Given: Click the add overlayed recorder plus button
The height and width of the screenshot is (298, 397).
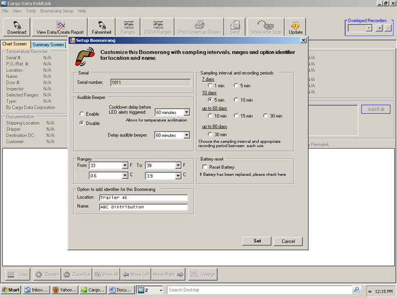Looking at the screenshot, I should 379,28.
